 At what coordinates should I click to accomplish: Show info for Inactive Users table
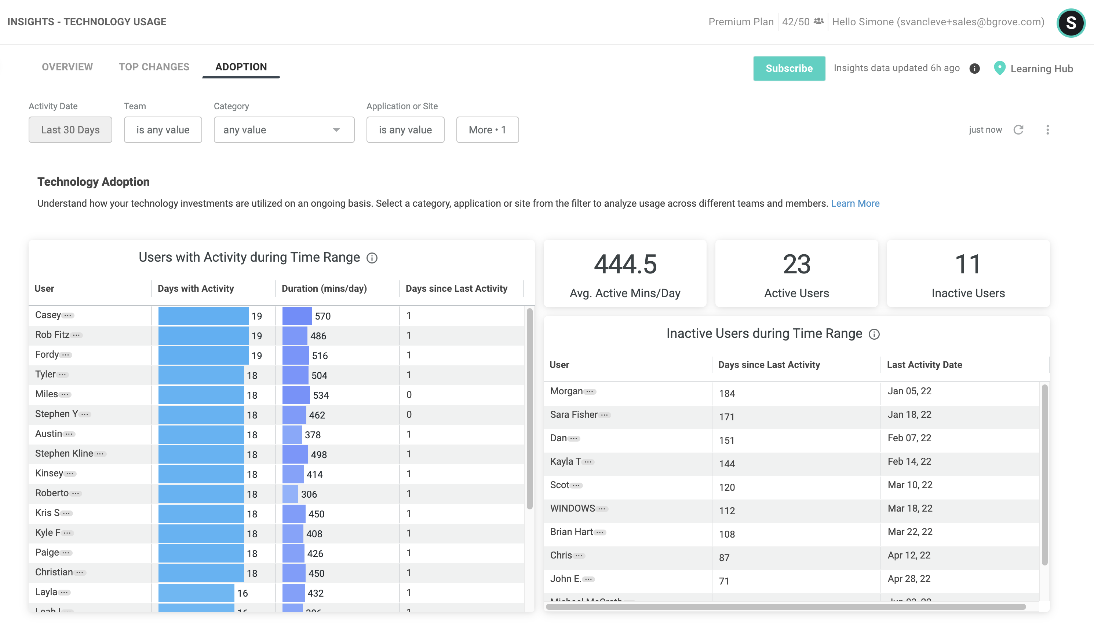(874, 334)
